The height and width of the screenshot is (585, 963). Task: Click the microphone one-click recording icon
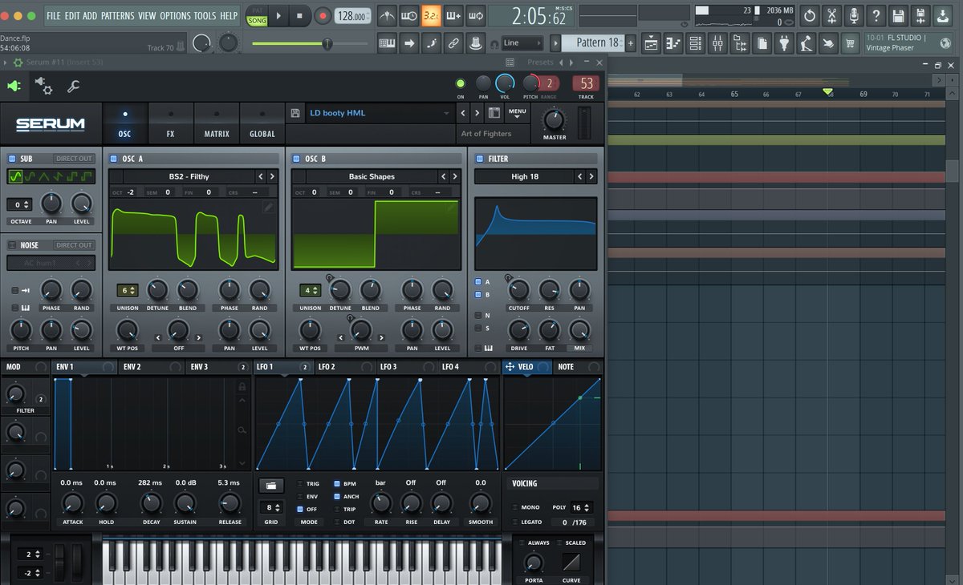[x=854, y=15]
